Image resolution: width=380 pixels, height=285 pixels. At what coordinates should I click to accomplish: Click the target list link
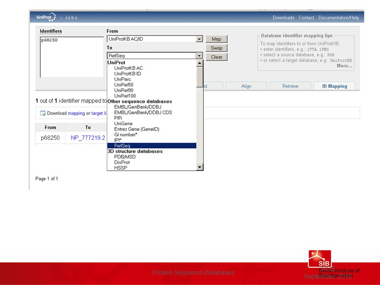coord(99,113)
